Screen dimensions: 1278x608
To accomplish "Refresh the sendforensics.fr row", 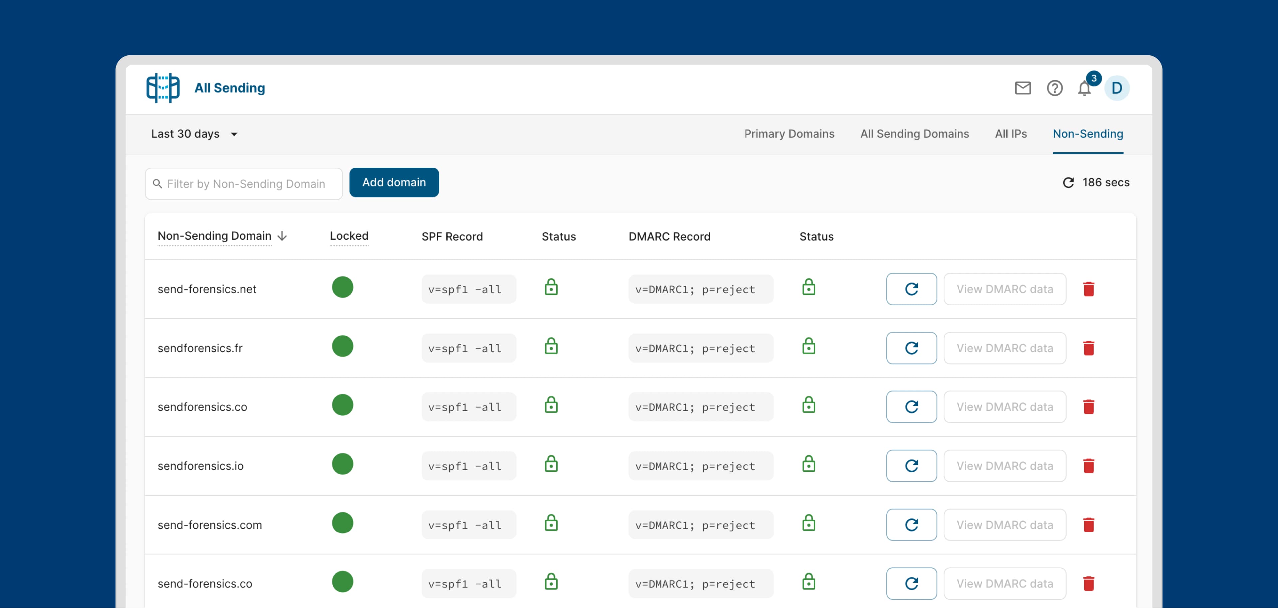I will pos(911,348).
